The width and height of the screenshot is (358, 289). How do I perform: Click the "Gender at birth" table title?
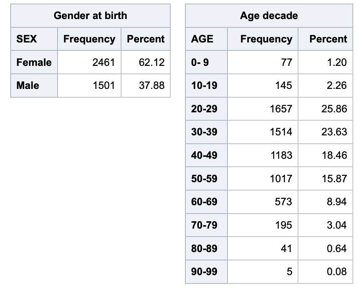[90, 16]
